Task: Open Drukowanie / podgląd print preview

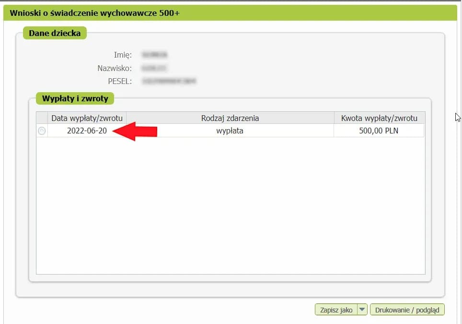Action: [x=407, y=310]
